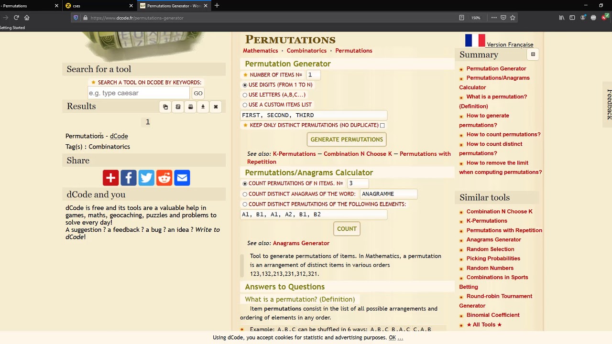
Task: Select Count distinct permutations of following elements
Action: point(245,204)
